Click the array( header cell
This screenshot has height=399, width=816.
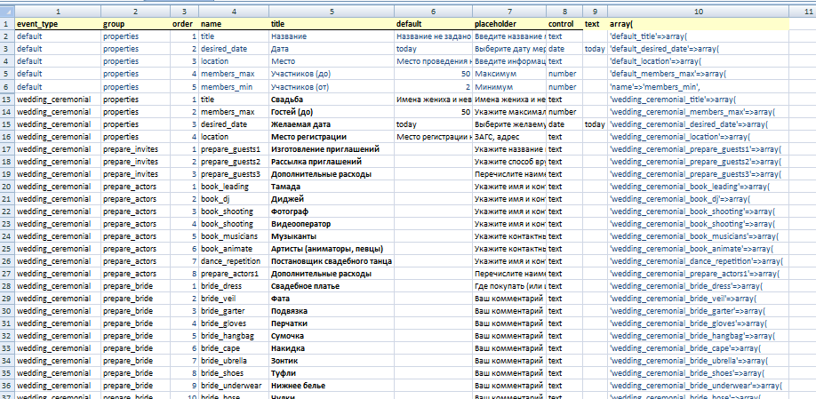(698, 24)
